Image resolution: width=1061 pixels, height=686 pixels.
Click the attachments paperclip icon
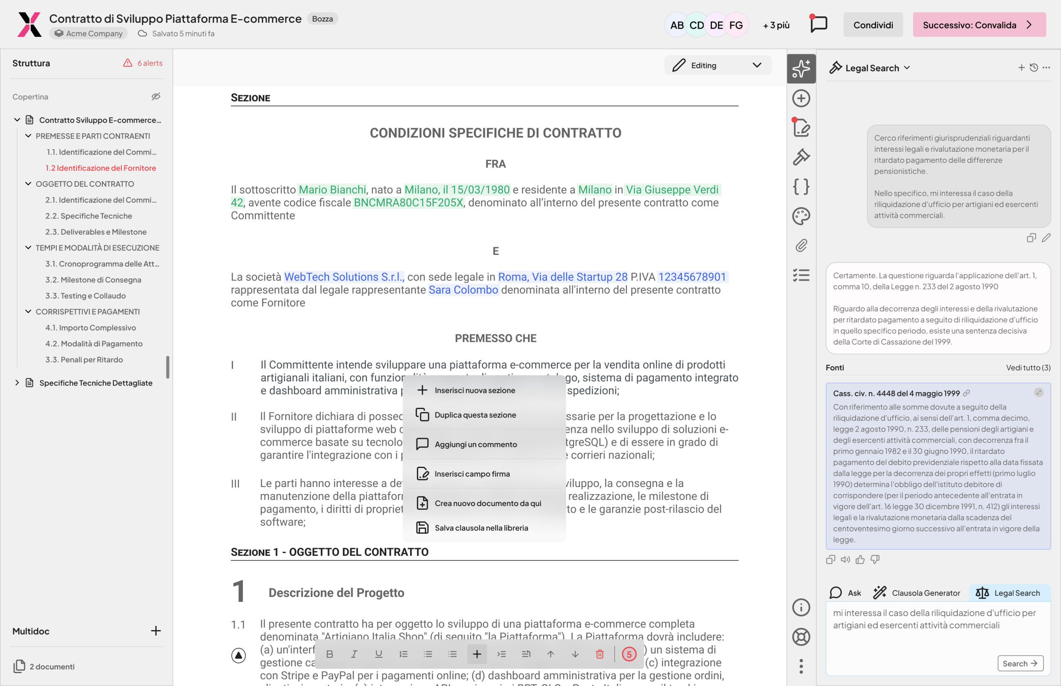click(800, 245)
